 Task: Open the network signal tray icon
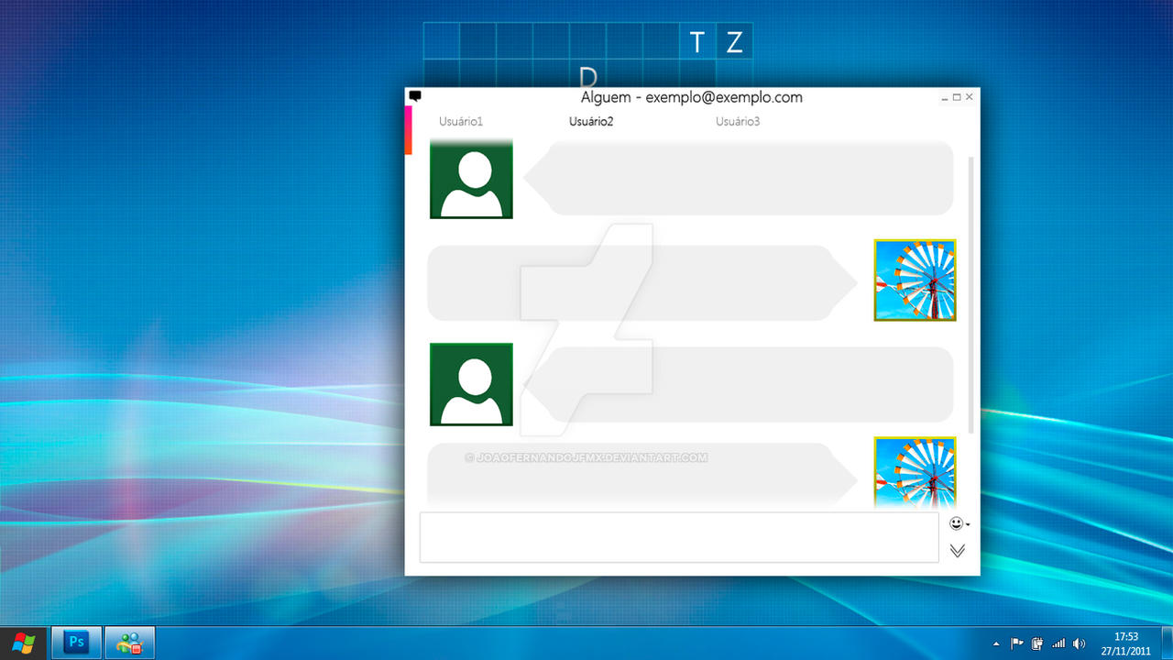[1058, 643]
